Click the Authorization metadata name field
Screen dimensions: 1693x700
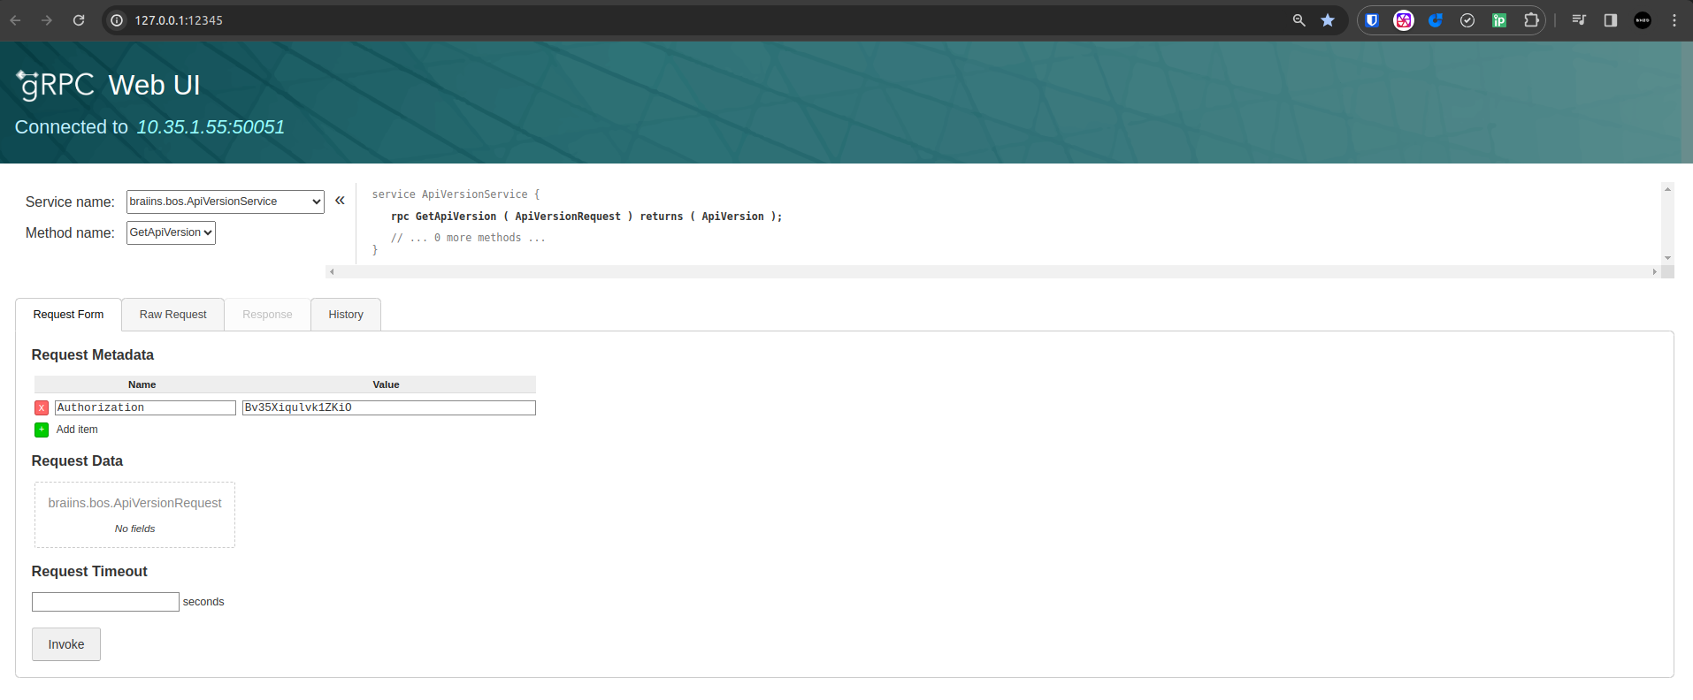pyautogui.click(x=145, y=407)
